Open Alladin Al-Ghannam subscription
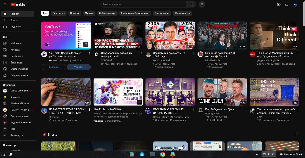The height and width of the screenshot is (158, 305). point(17,103)
